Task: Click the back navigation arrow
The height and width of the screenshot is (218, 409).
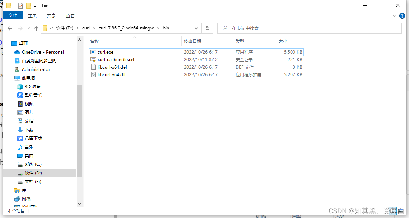Action: [x=9, y=28]
